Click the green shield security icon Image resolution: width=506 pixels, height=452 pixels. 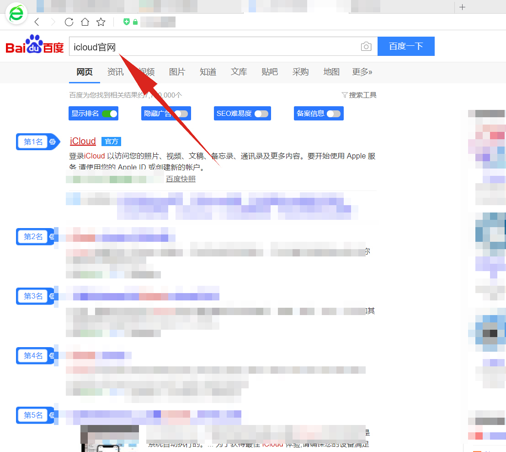point(127,22)
